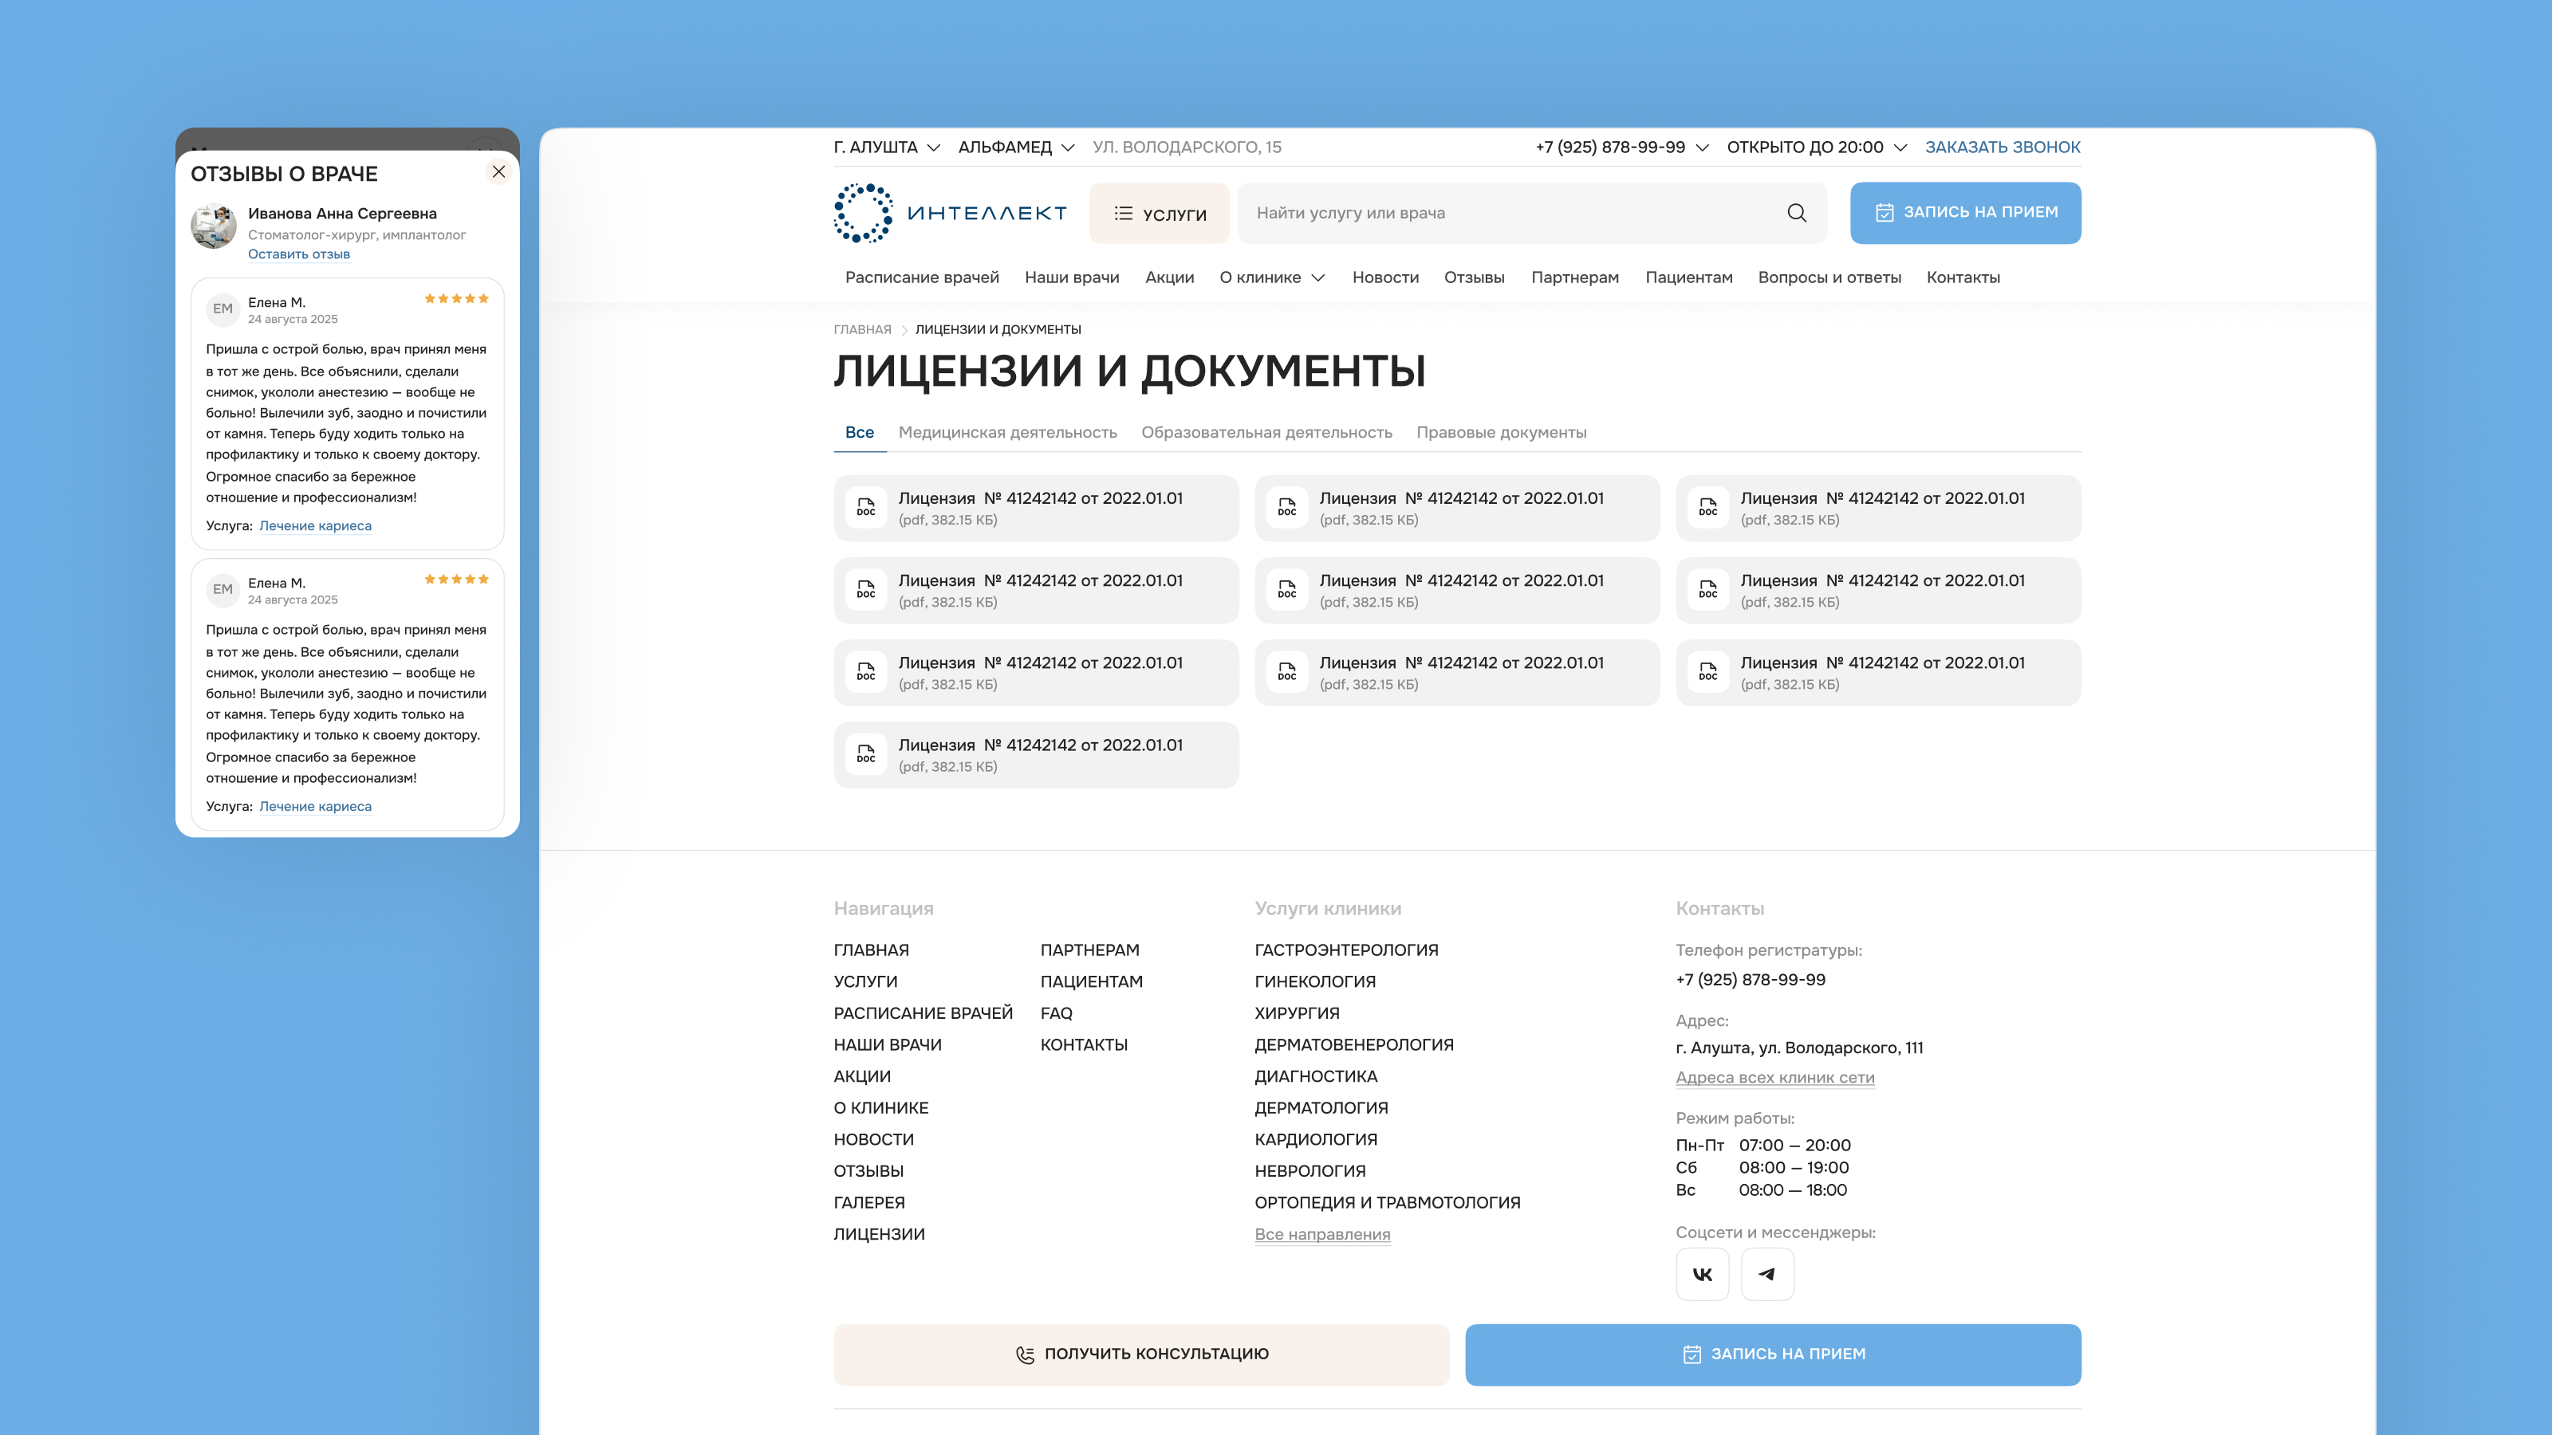Viewport: 2552px width, 1435px height.
Task: Open the Telegram messenger icon
Action: pos(1766,1274)
